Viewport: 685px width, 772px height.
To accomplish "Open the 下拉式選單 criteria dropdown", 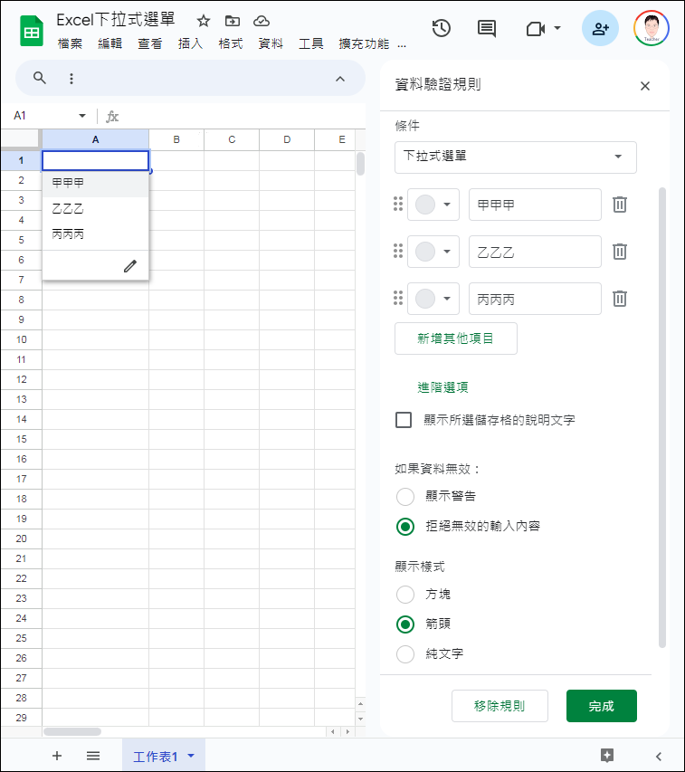I will tap(515, 157).
